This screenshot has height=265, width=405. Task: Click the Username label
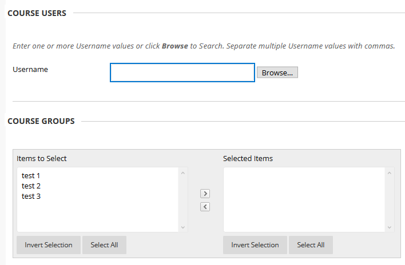pos(30,70)
